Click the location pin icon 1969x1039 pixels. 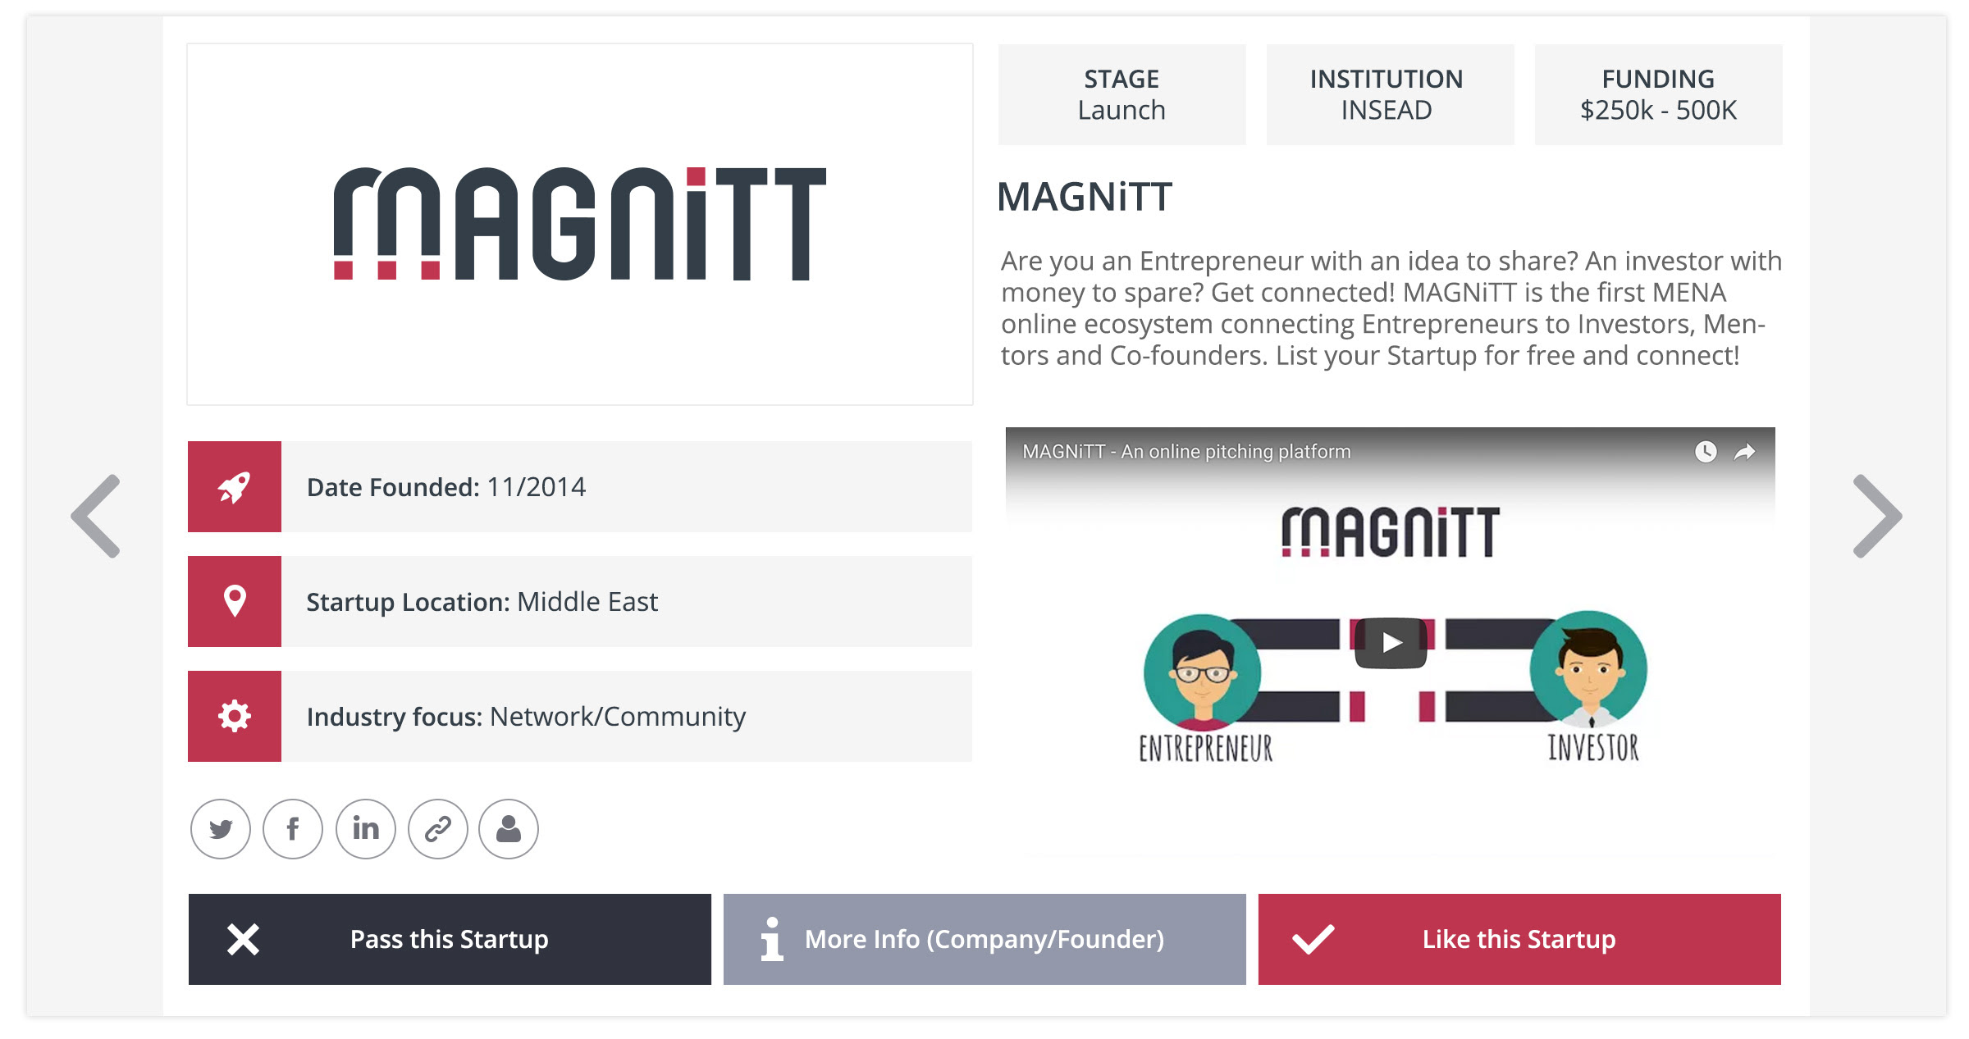click(x=235, y=601)
